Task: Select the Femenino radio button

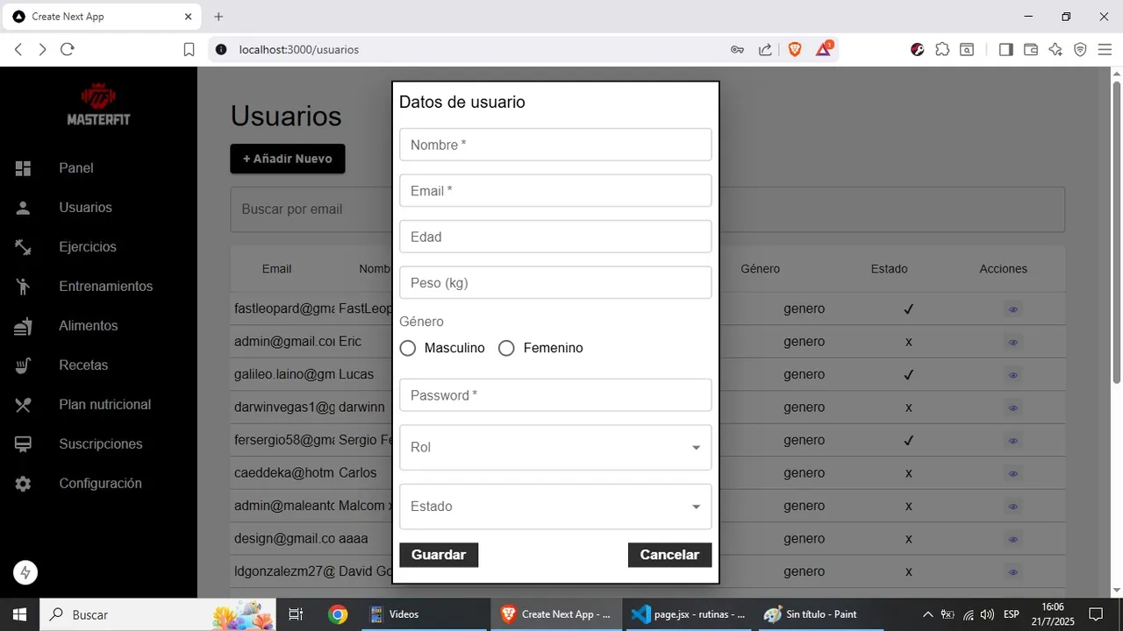Action: pos(506,348)
